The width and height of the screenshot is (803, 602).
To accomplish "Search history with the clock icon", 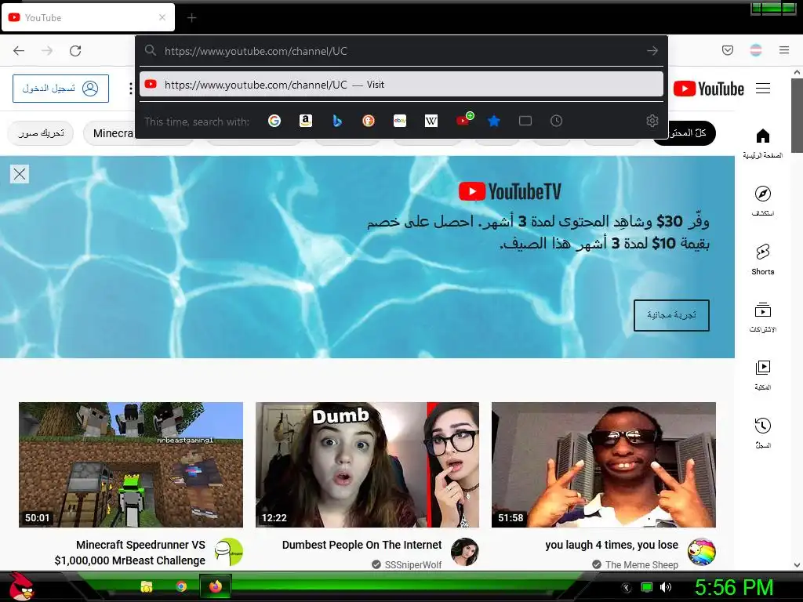I will pyautogui.click(x=556, y=121).
